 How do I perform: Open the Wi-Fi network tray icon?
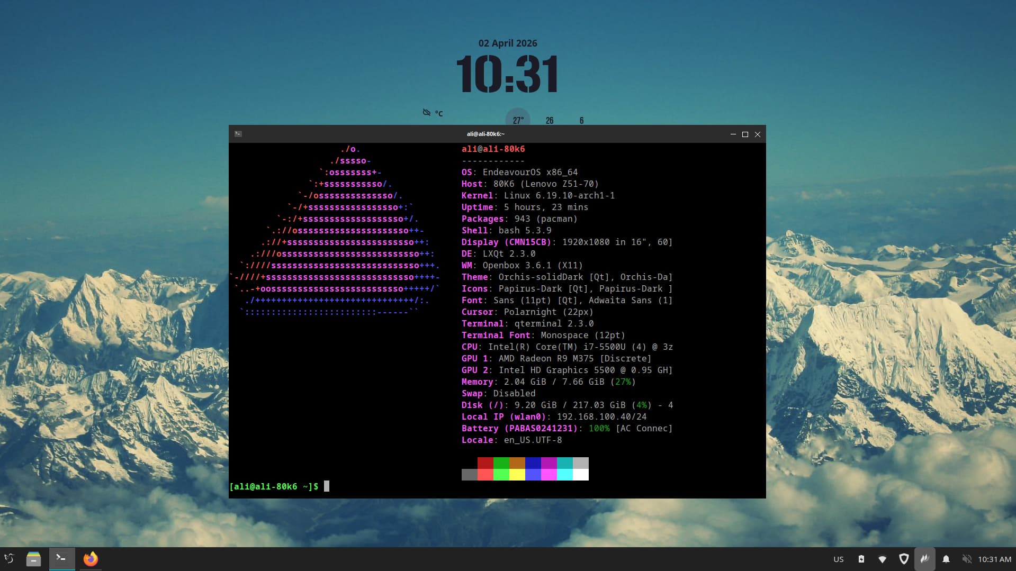click(882, 559)
